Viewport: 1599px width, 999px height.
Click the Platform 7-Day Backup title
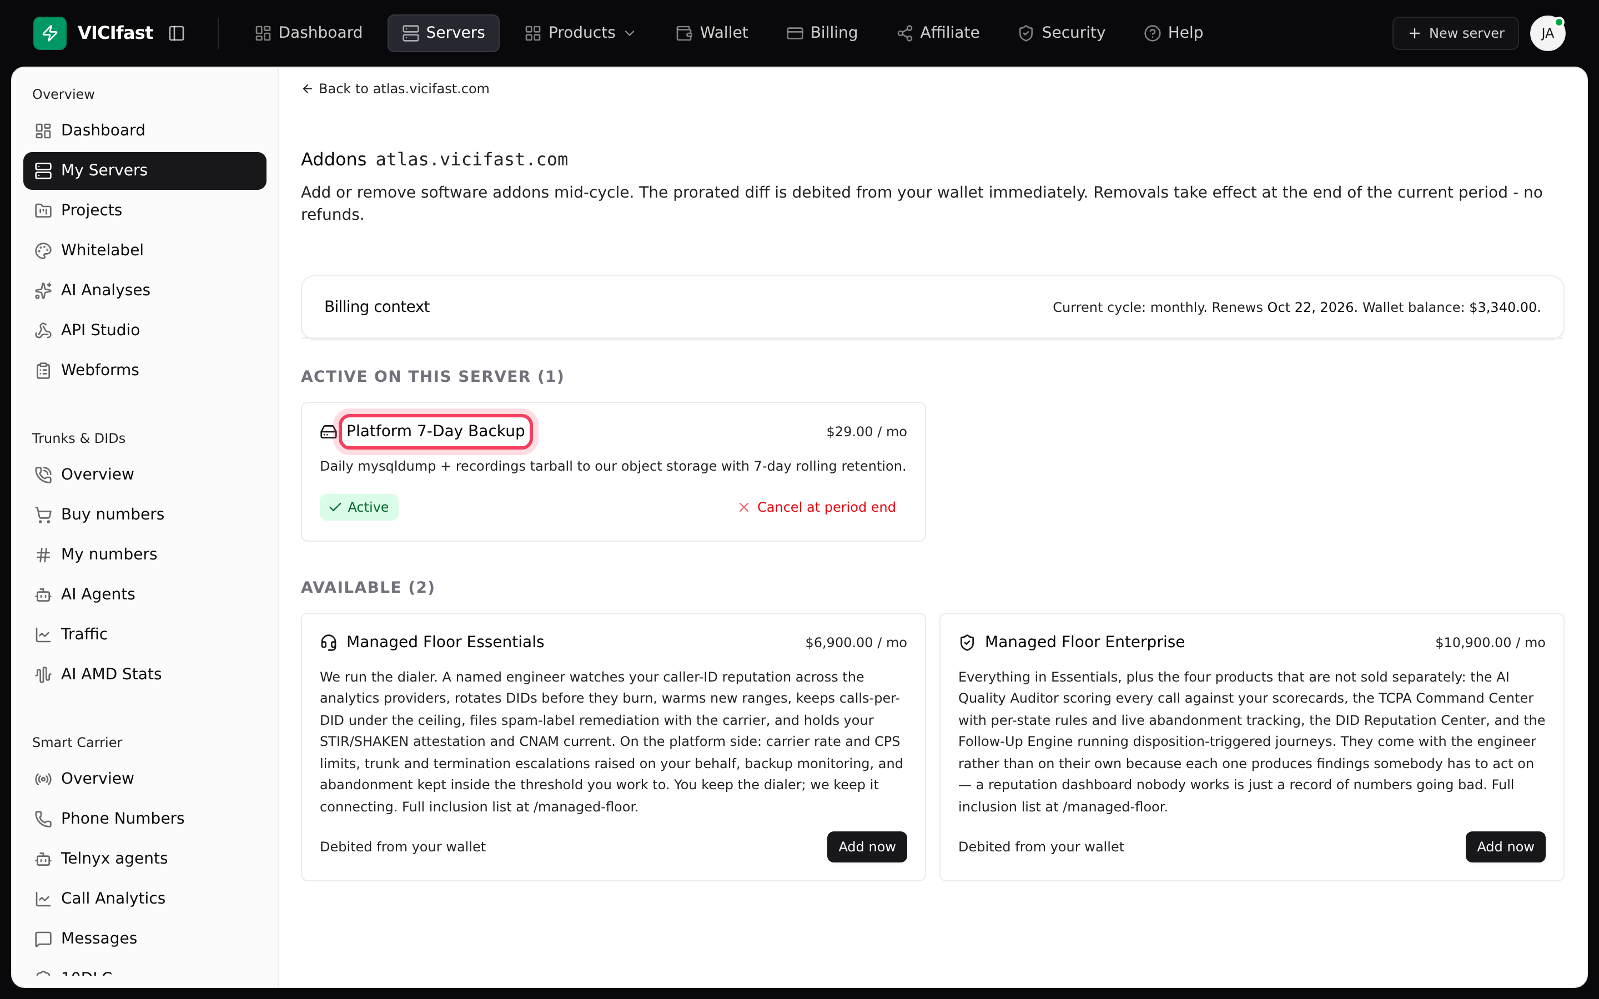click(x=435, y=431)
